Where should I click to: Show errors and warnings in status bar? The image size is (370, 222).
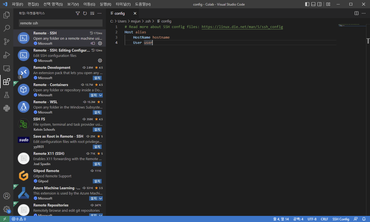(x=19, y=219)
